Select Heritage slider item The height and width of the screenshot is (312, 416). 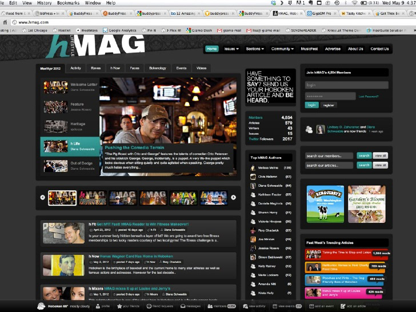pos(70,126)
